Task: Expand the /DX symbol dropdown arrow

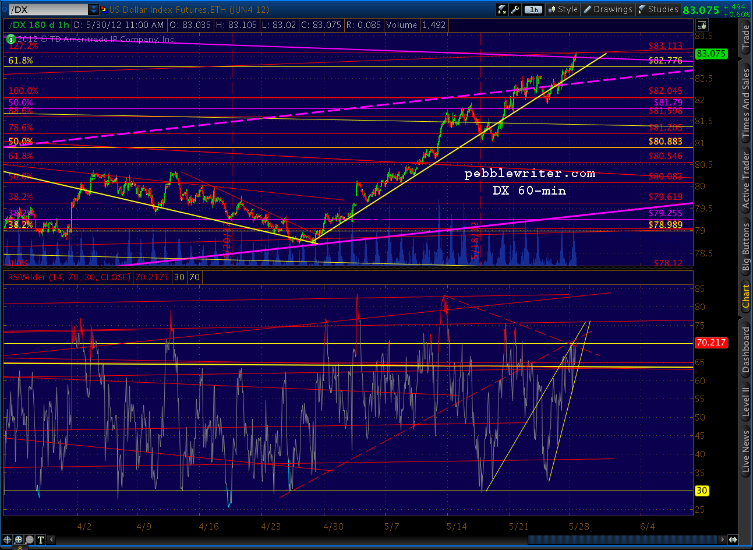Action: tap(93, 9)
